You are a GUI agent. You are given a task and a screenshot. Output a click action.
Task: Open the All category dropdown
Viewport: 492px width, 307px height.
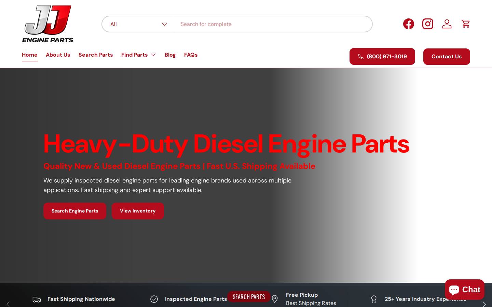138,24
